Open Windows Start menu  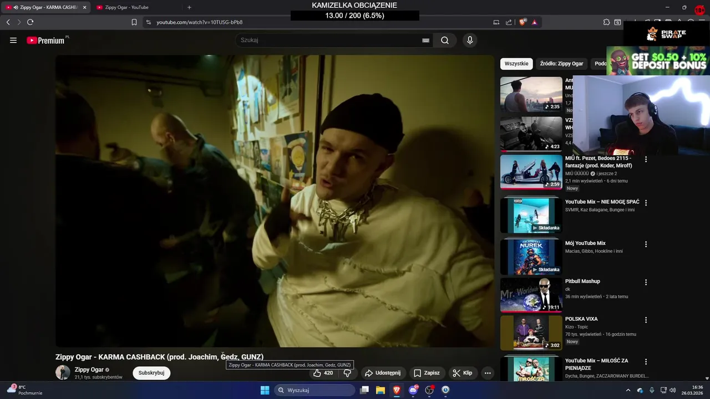(x=265, y=390)
